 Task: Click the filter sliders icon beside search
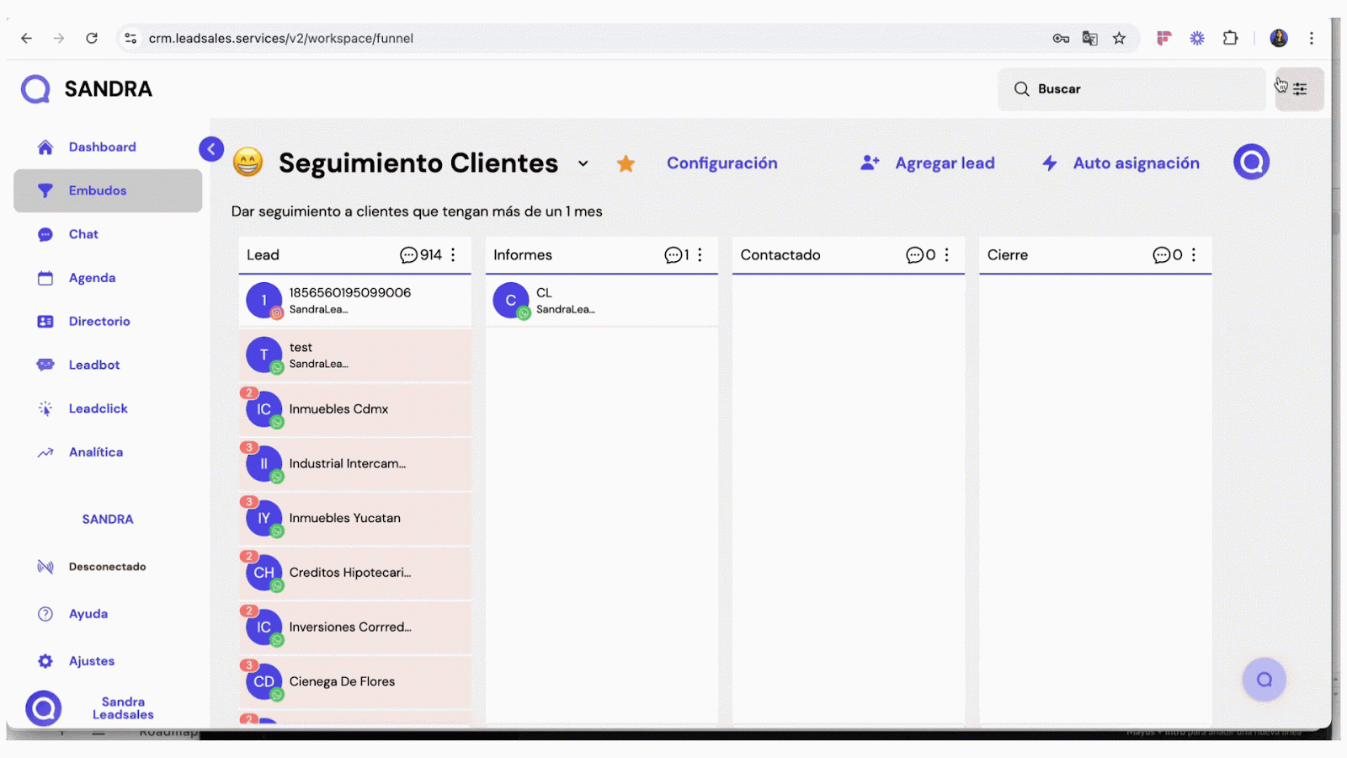pos(1300,89)
